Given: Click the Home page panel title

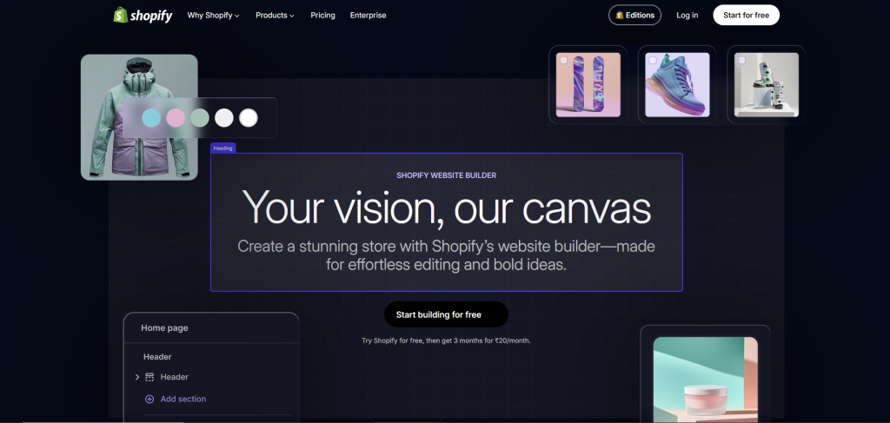Looking at the screenshot, I should pyautogui.click(x=164, y=327).
